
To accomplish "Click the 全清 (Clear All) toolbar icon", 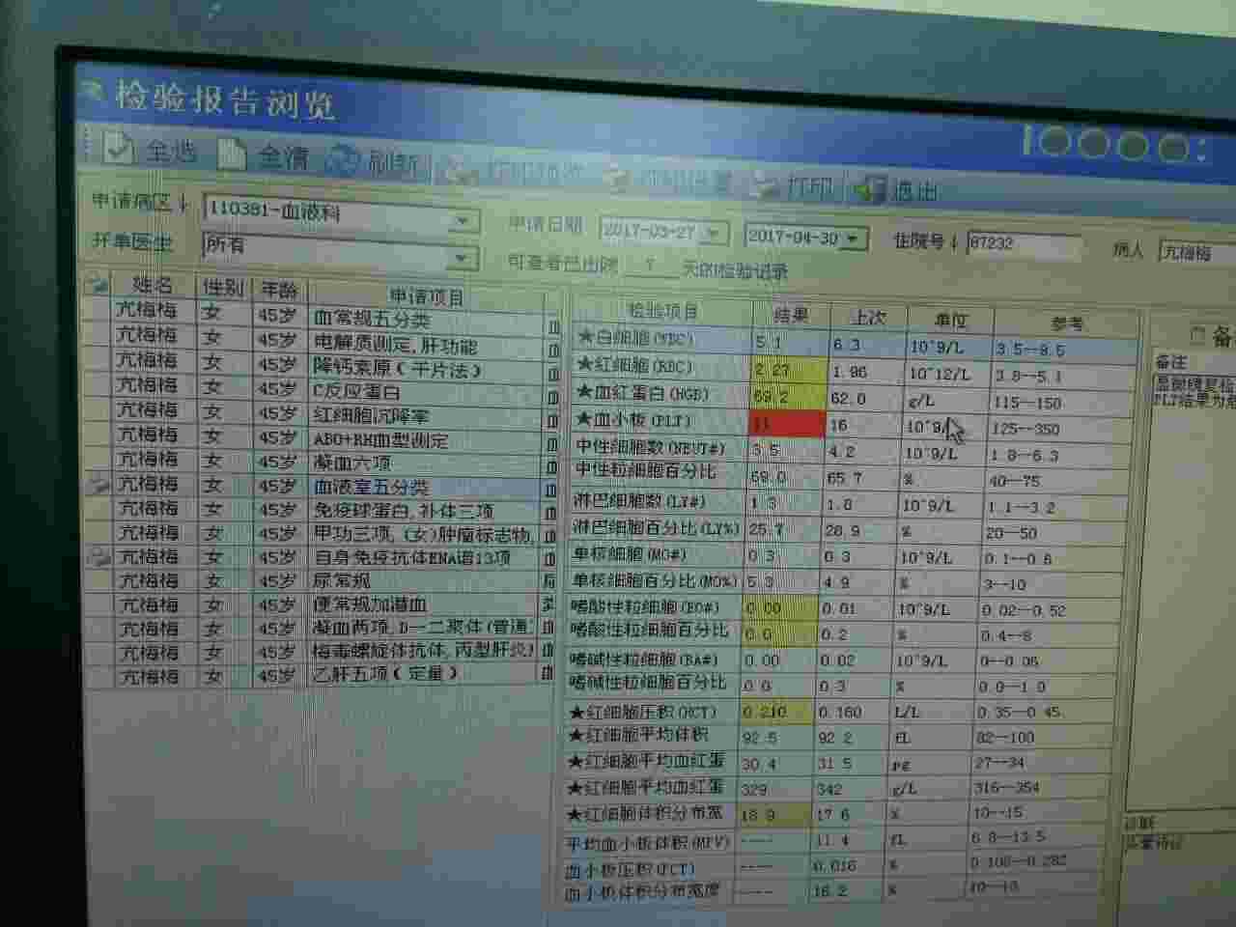I will click(x=233, y=154).
